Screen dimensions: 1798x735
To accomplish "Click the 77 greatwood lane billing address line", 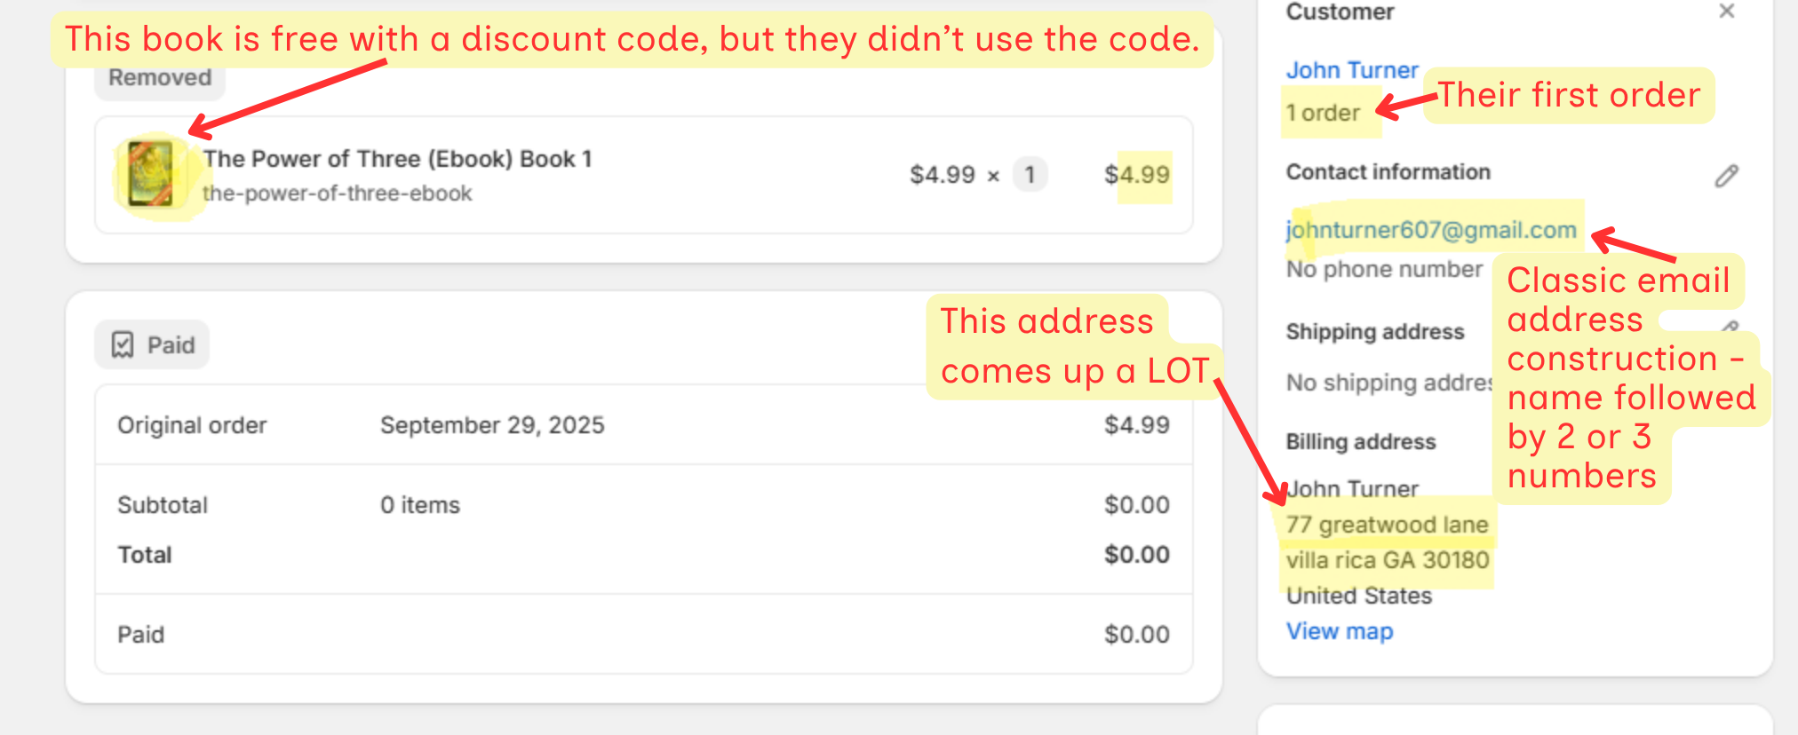I will [1386, 525].
